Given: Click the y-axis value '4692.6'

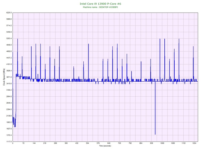Looking at the screenshot, I should click(9, 51).
